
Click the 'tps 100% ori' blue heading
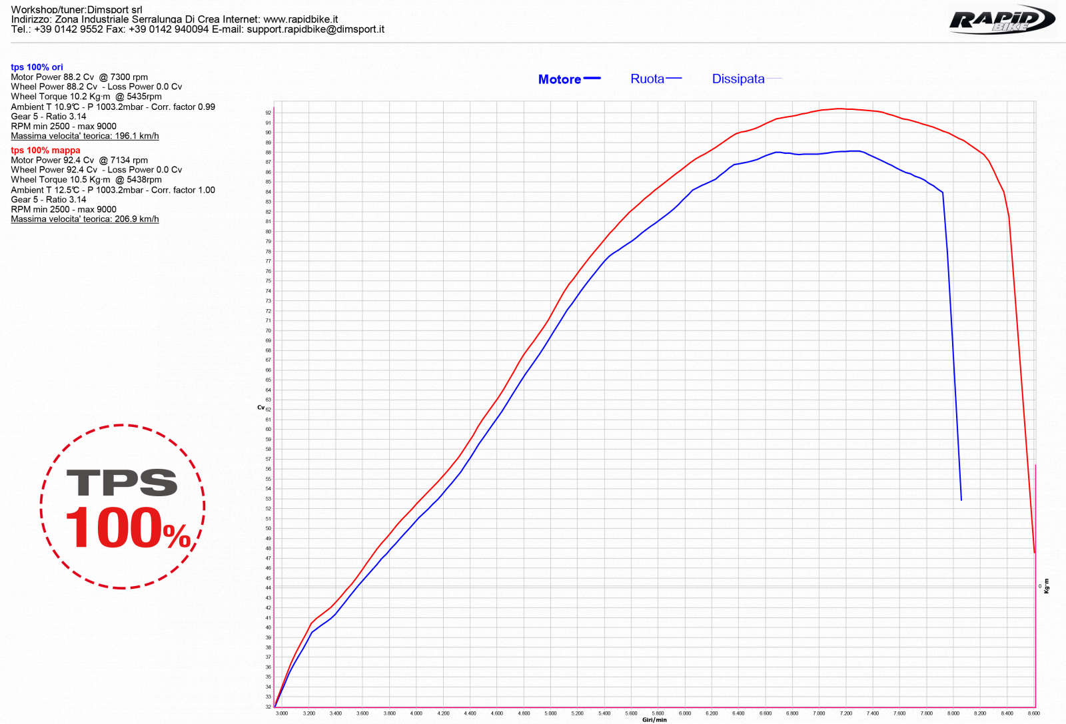(37, 67)
